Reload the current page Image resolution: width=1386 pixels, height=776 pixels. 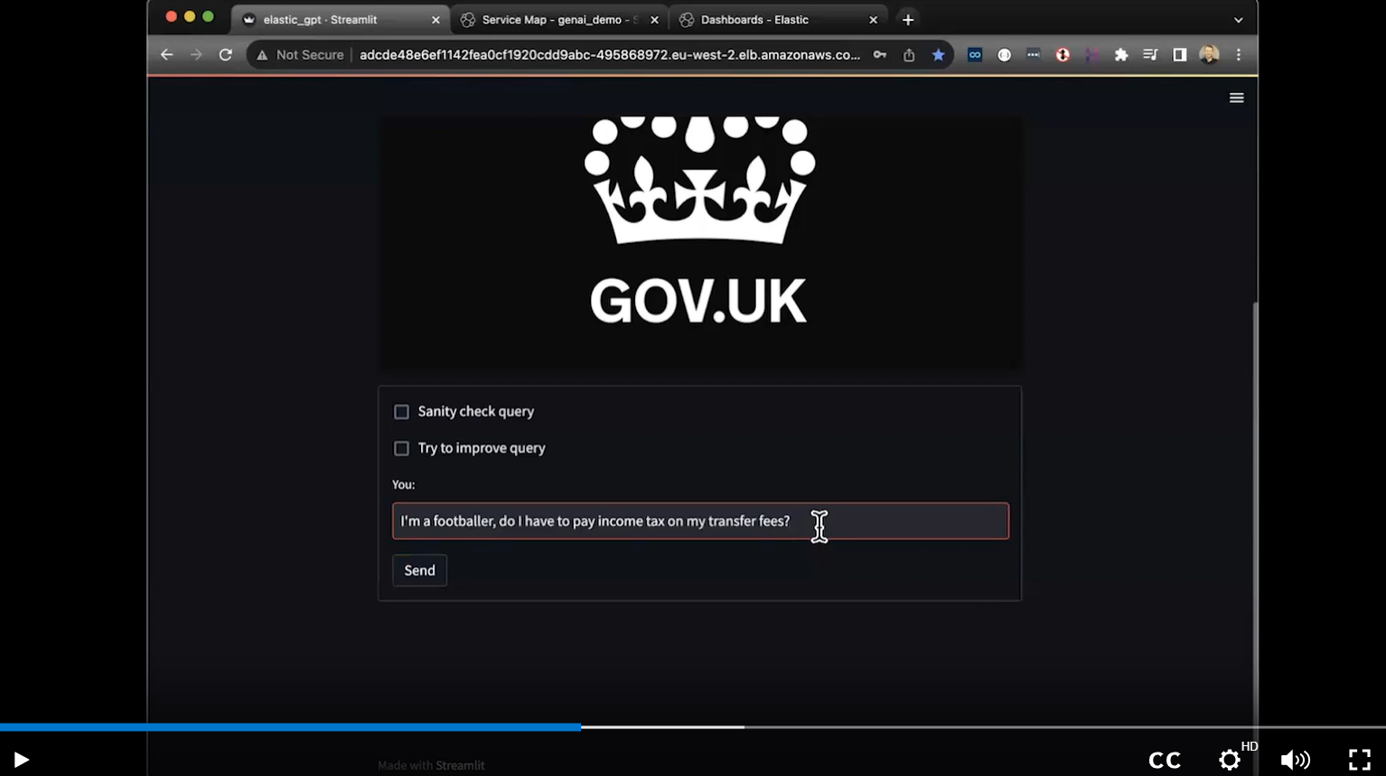(226, 55)
